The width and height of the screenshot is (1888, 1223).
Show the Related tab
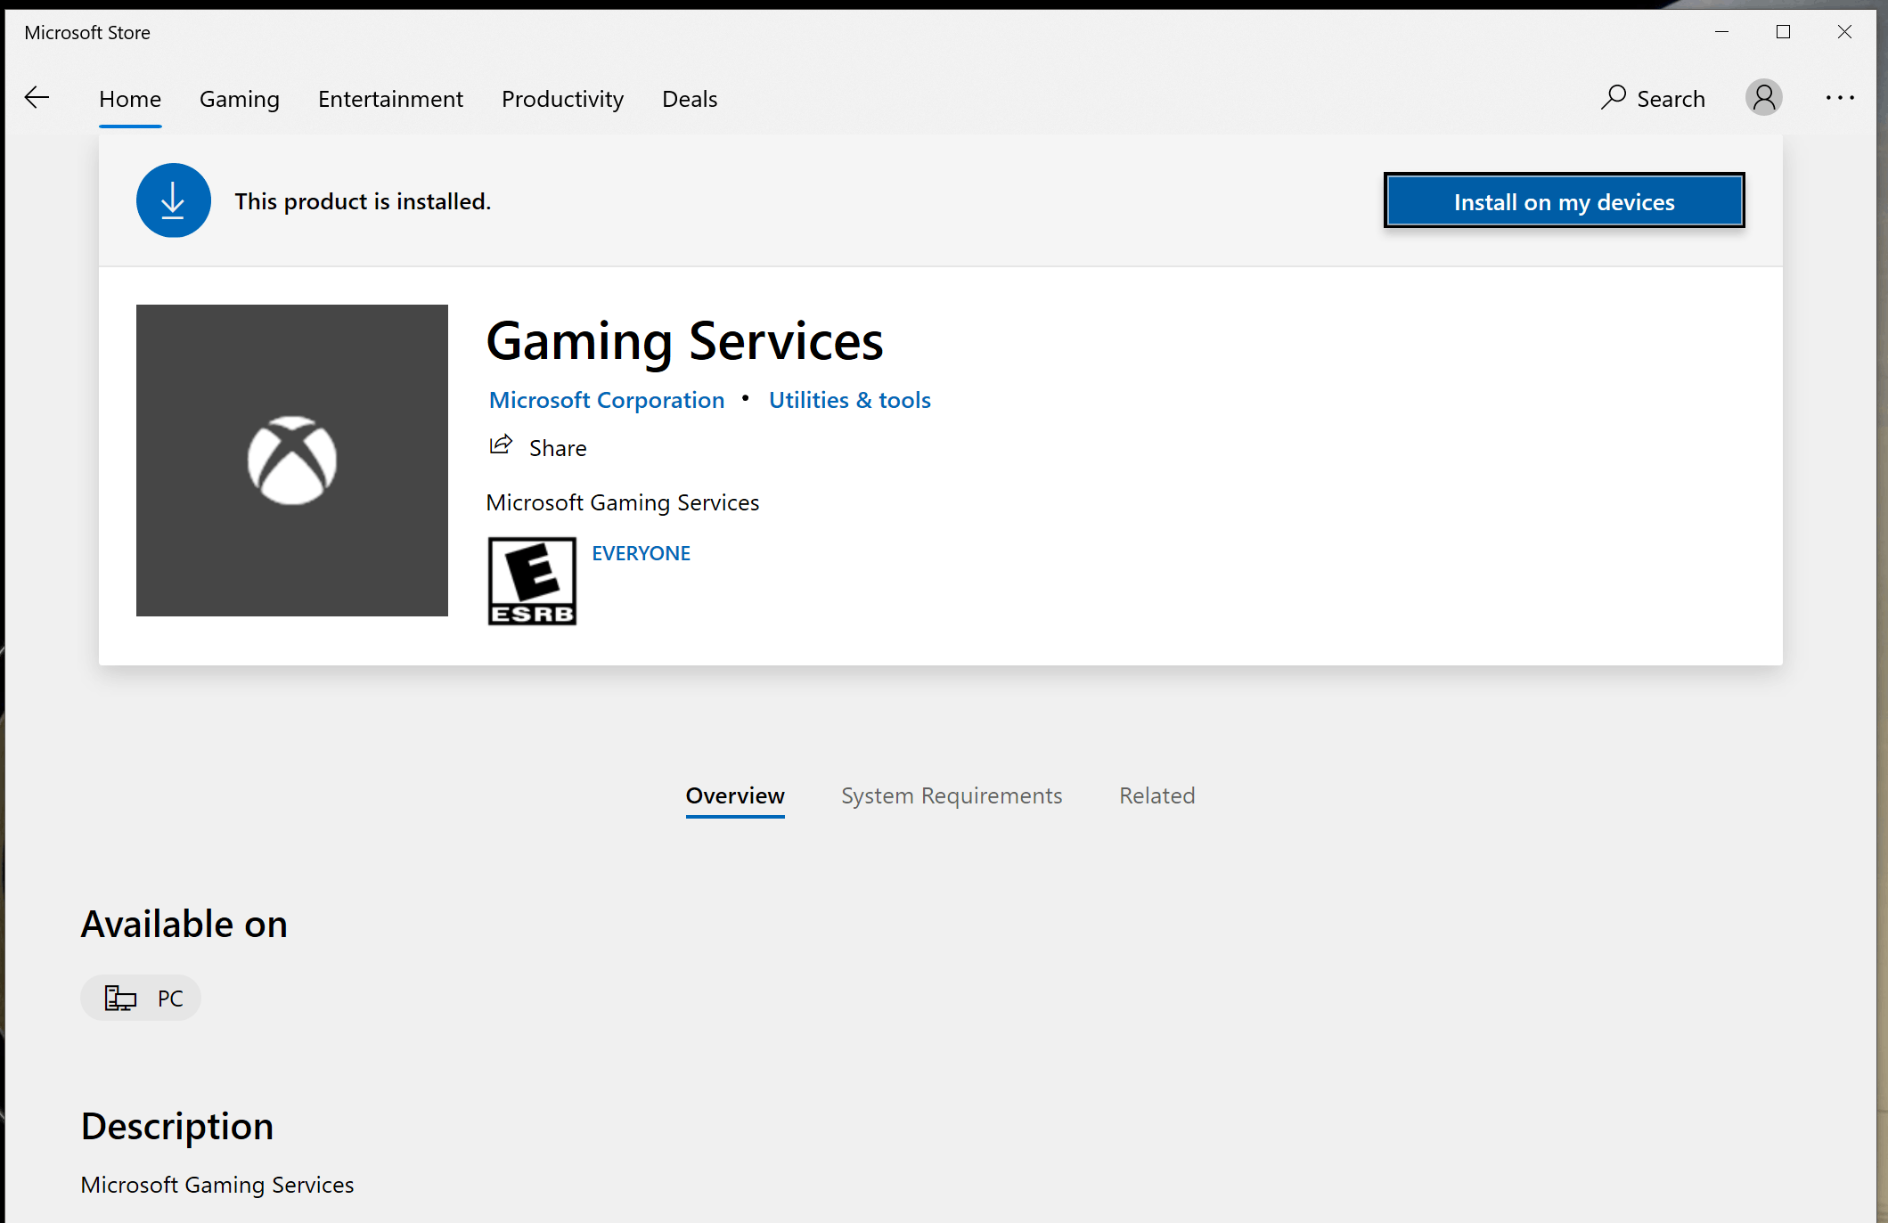pos(1157,795)
